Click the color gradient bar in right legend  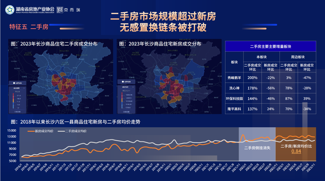point(121,100)
